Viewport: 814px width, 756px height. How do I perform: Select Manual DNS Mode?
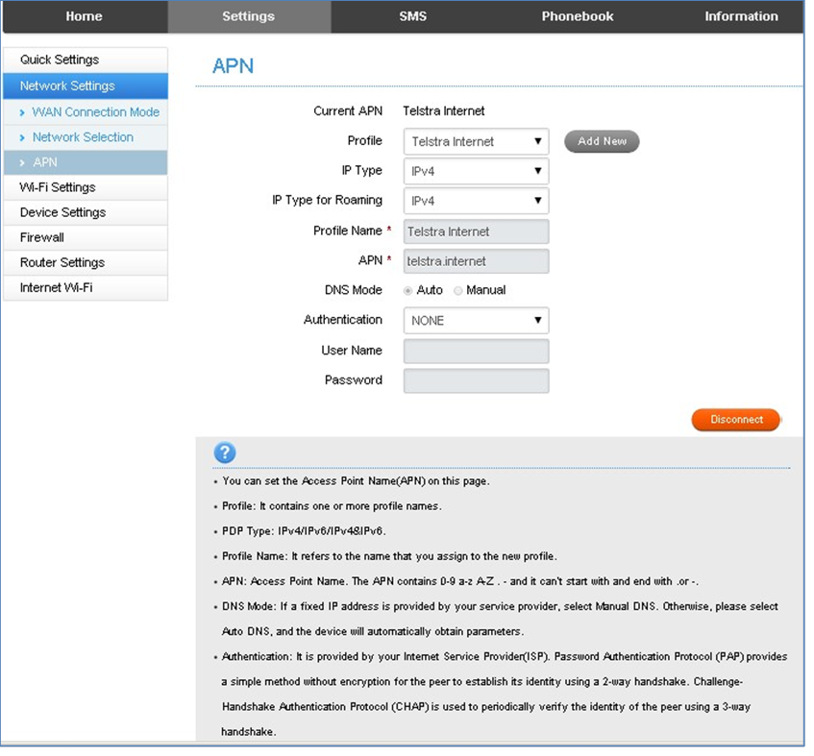(458, 290)
